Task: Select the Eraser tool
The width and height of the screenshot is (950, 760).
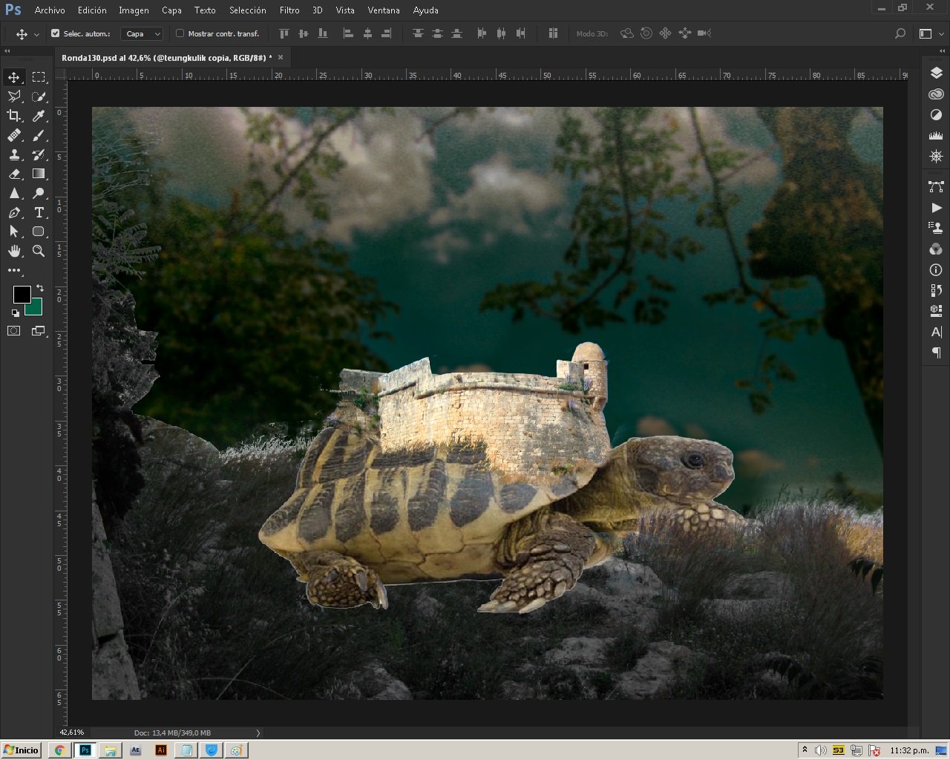Action: point(14,174)
